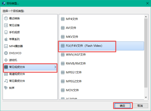151x111 pixels.
Task: Confirm with the 确定 button
Action: point(123,106)
